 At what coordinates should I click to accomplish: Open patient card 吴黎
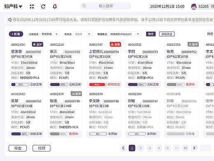(x=26, y=114)
